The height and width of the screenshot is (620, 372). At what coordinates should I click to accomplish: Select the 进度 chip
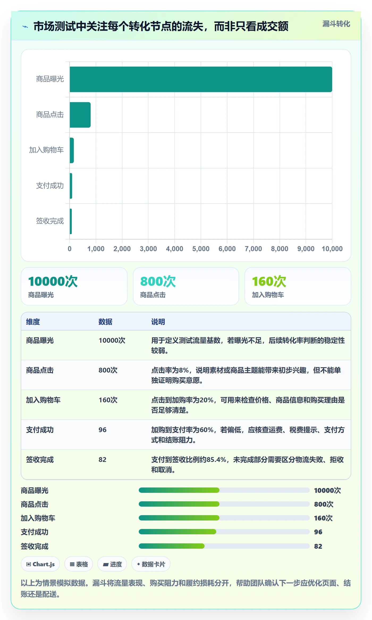112,564
